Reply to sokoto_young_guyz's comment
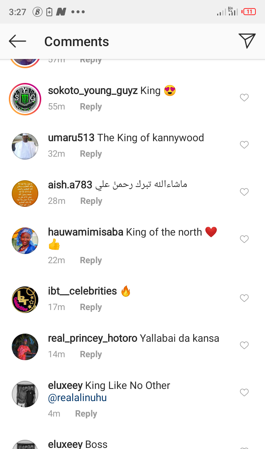This screenshot has height=449, width=265. pos(91,107)
